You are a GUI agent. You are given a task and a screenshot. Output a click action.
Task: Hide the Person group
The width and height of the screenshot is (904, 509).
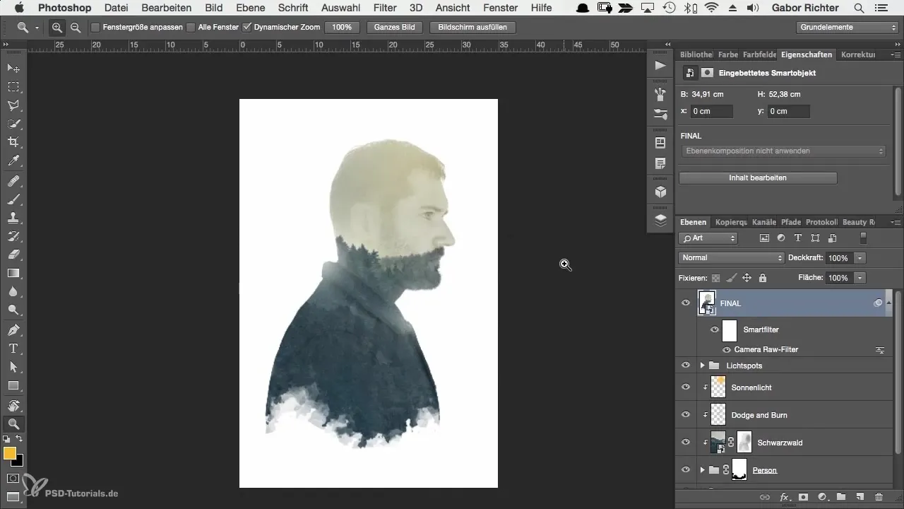coord(685,470)
